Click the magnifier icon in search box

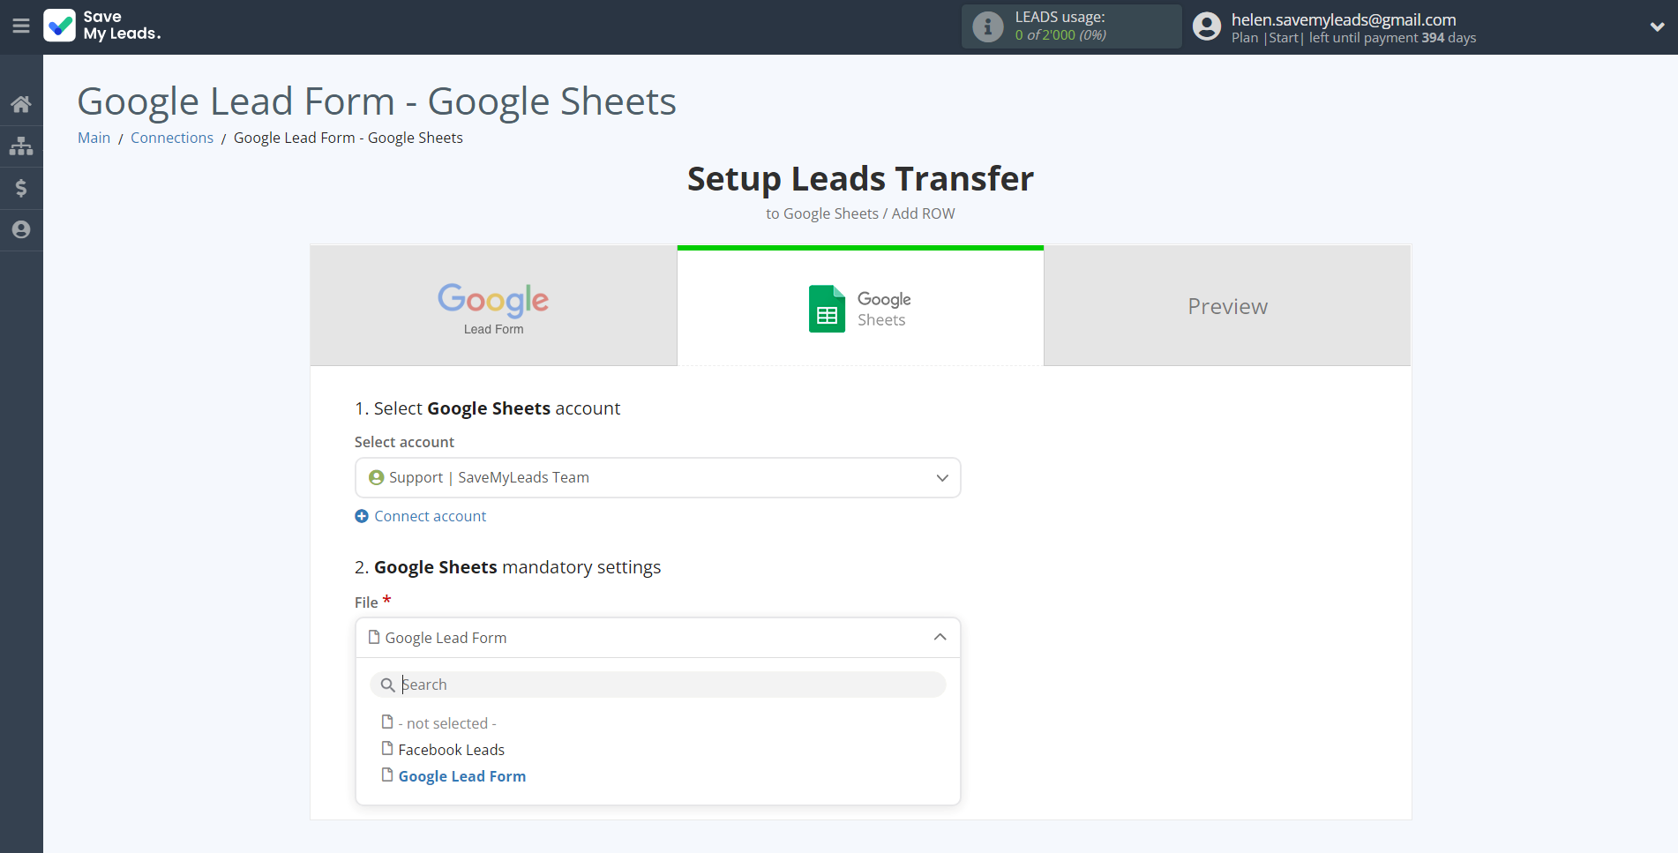point(387,685)
